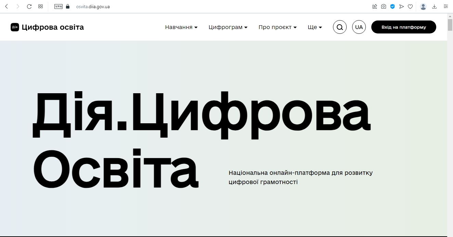Open the browser Easy Setup menu icon
The image size is (453, 237).
(x=445, y=6)
